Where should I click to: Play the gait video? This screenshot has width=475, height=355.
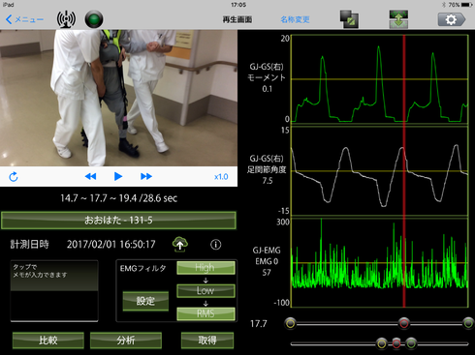tap(118, 176)
